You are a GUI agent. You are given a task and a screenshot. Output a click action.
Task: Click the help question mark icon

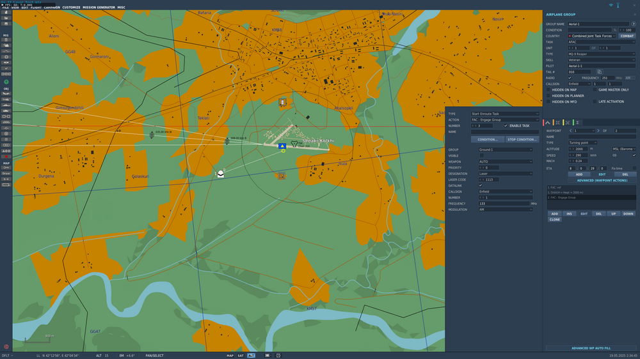click(x=634, y=24)
